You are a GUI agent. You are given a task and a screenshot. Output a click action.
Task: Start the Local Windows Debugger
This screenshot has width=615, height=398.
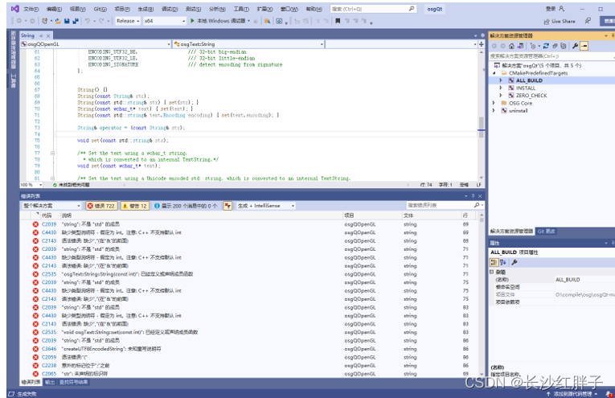click(219, 21)
